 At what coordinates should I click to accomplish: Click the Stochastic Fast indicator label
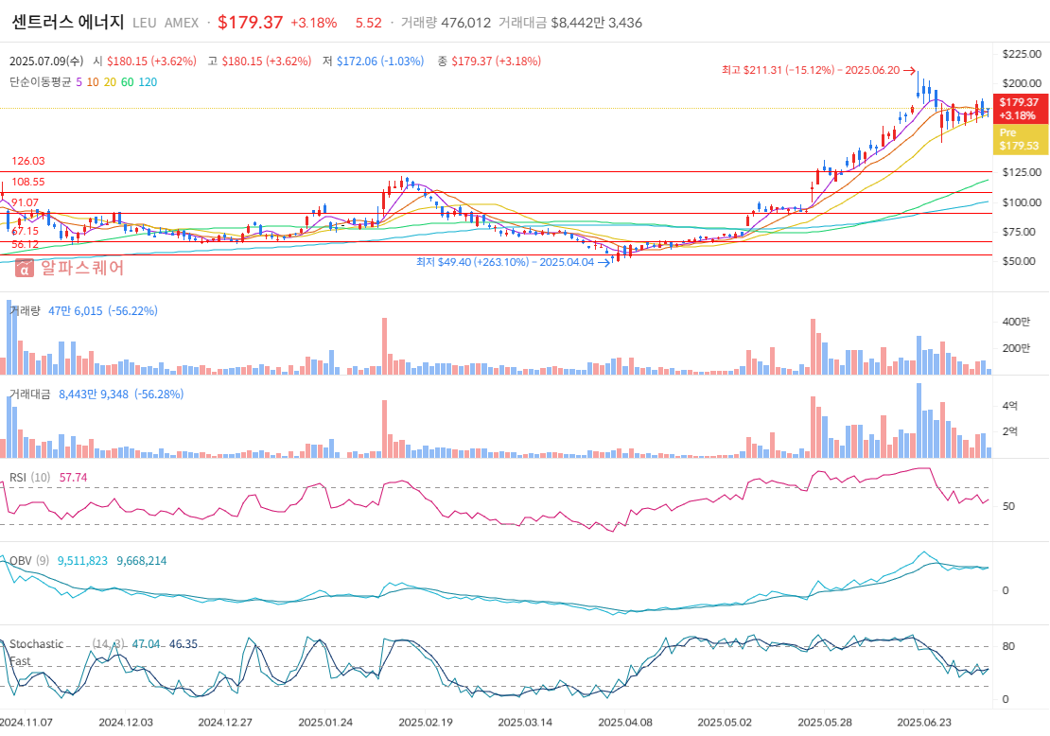pyautogui.click(x=36, y=653)
